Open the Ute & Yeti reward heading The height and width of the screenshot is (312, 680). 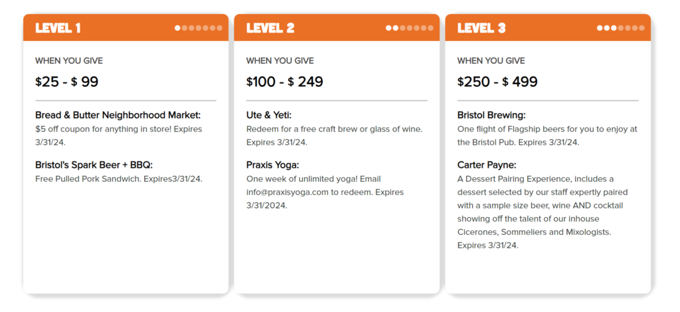tap(269, 116)
